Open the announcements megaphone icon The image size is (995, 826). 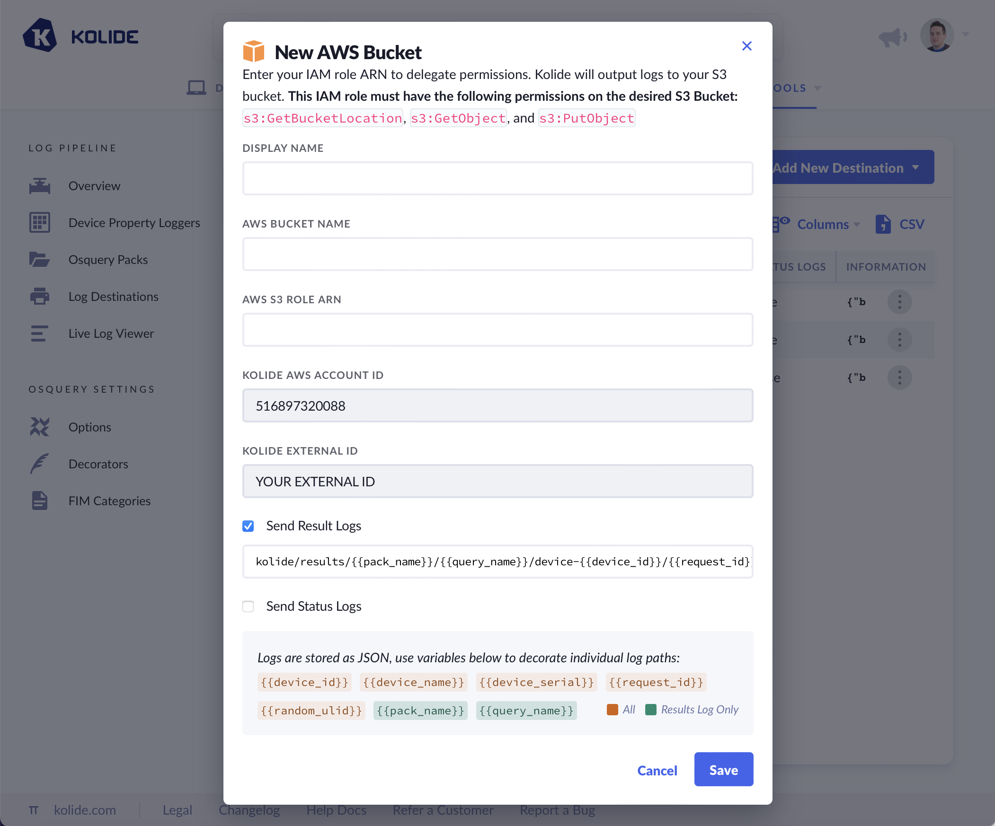[x=892, y=37]
